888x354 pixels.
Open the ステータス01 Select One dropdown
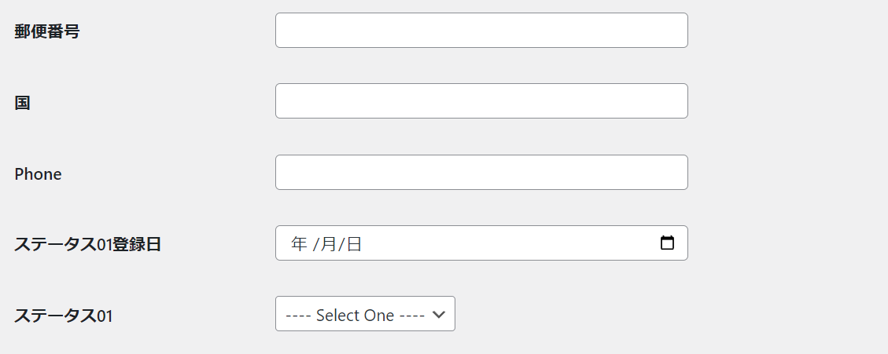tap(365, 314)
